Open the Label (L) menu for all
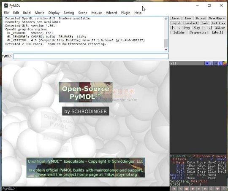228x191 pixels. coord(220,63)
